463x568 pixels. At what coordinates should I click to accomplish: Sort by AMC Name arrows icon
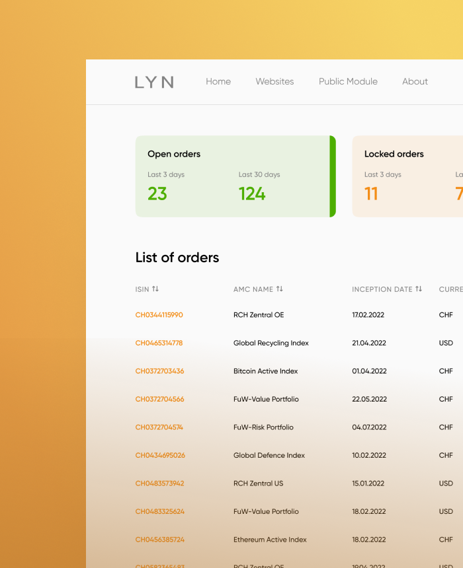(279, 289)
